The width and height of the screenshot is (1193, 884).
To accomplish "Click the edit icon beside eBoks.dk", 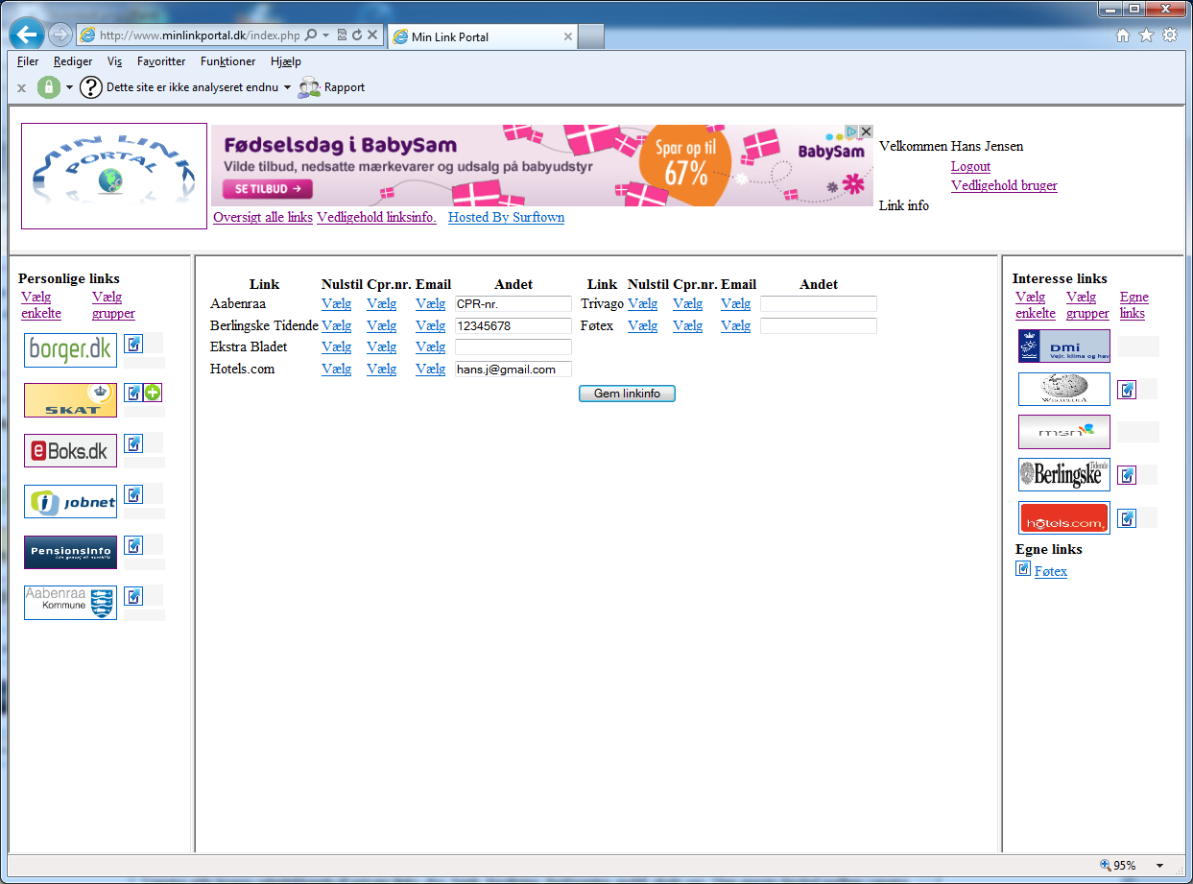I will [x=133, y=442].
